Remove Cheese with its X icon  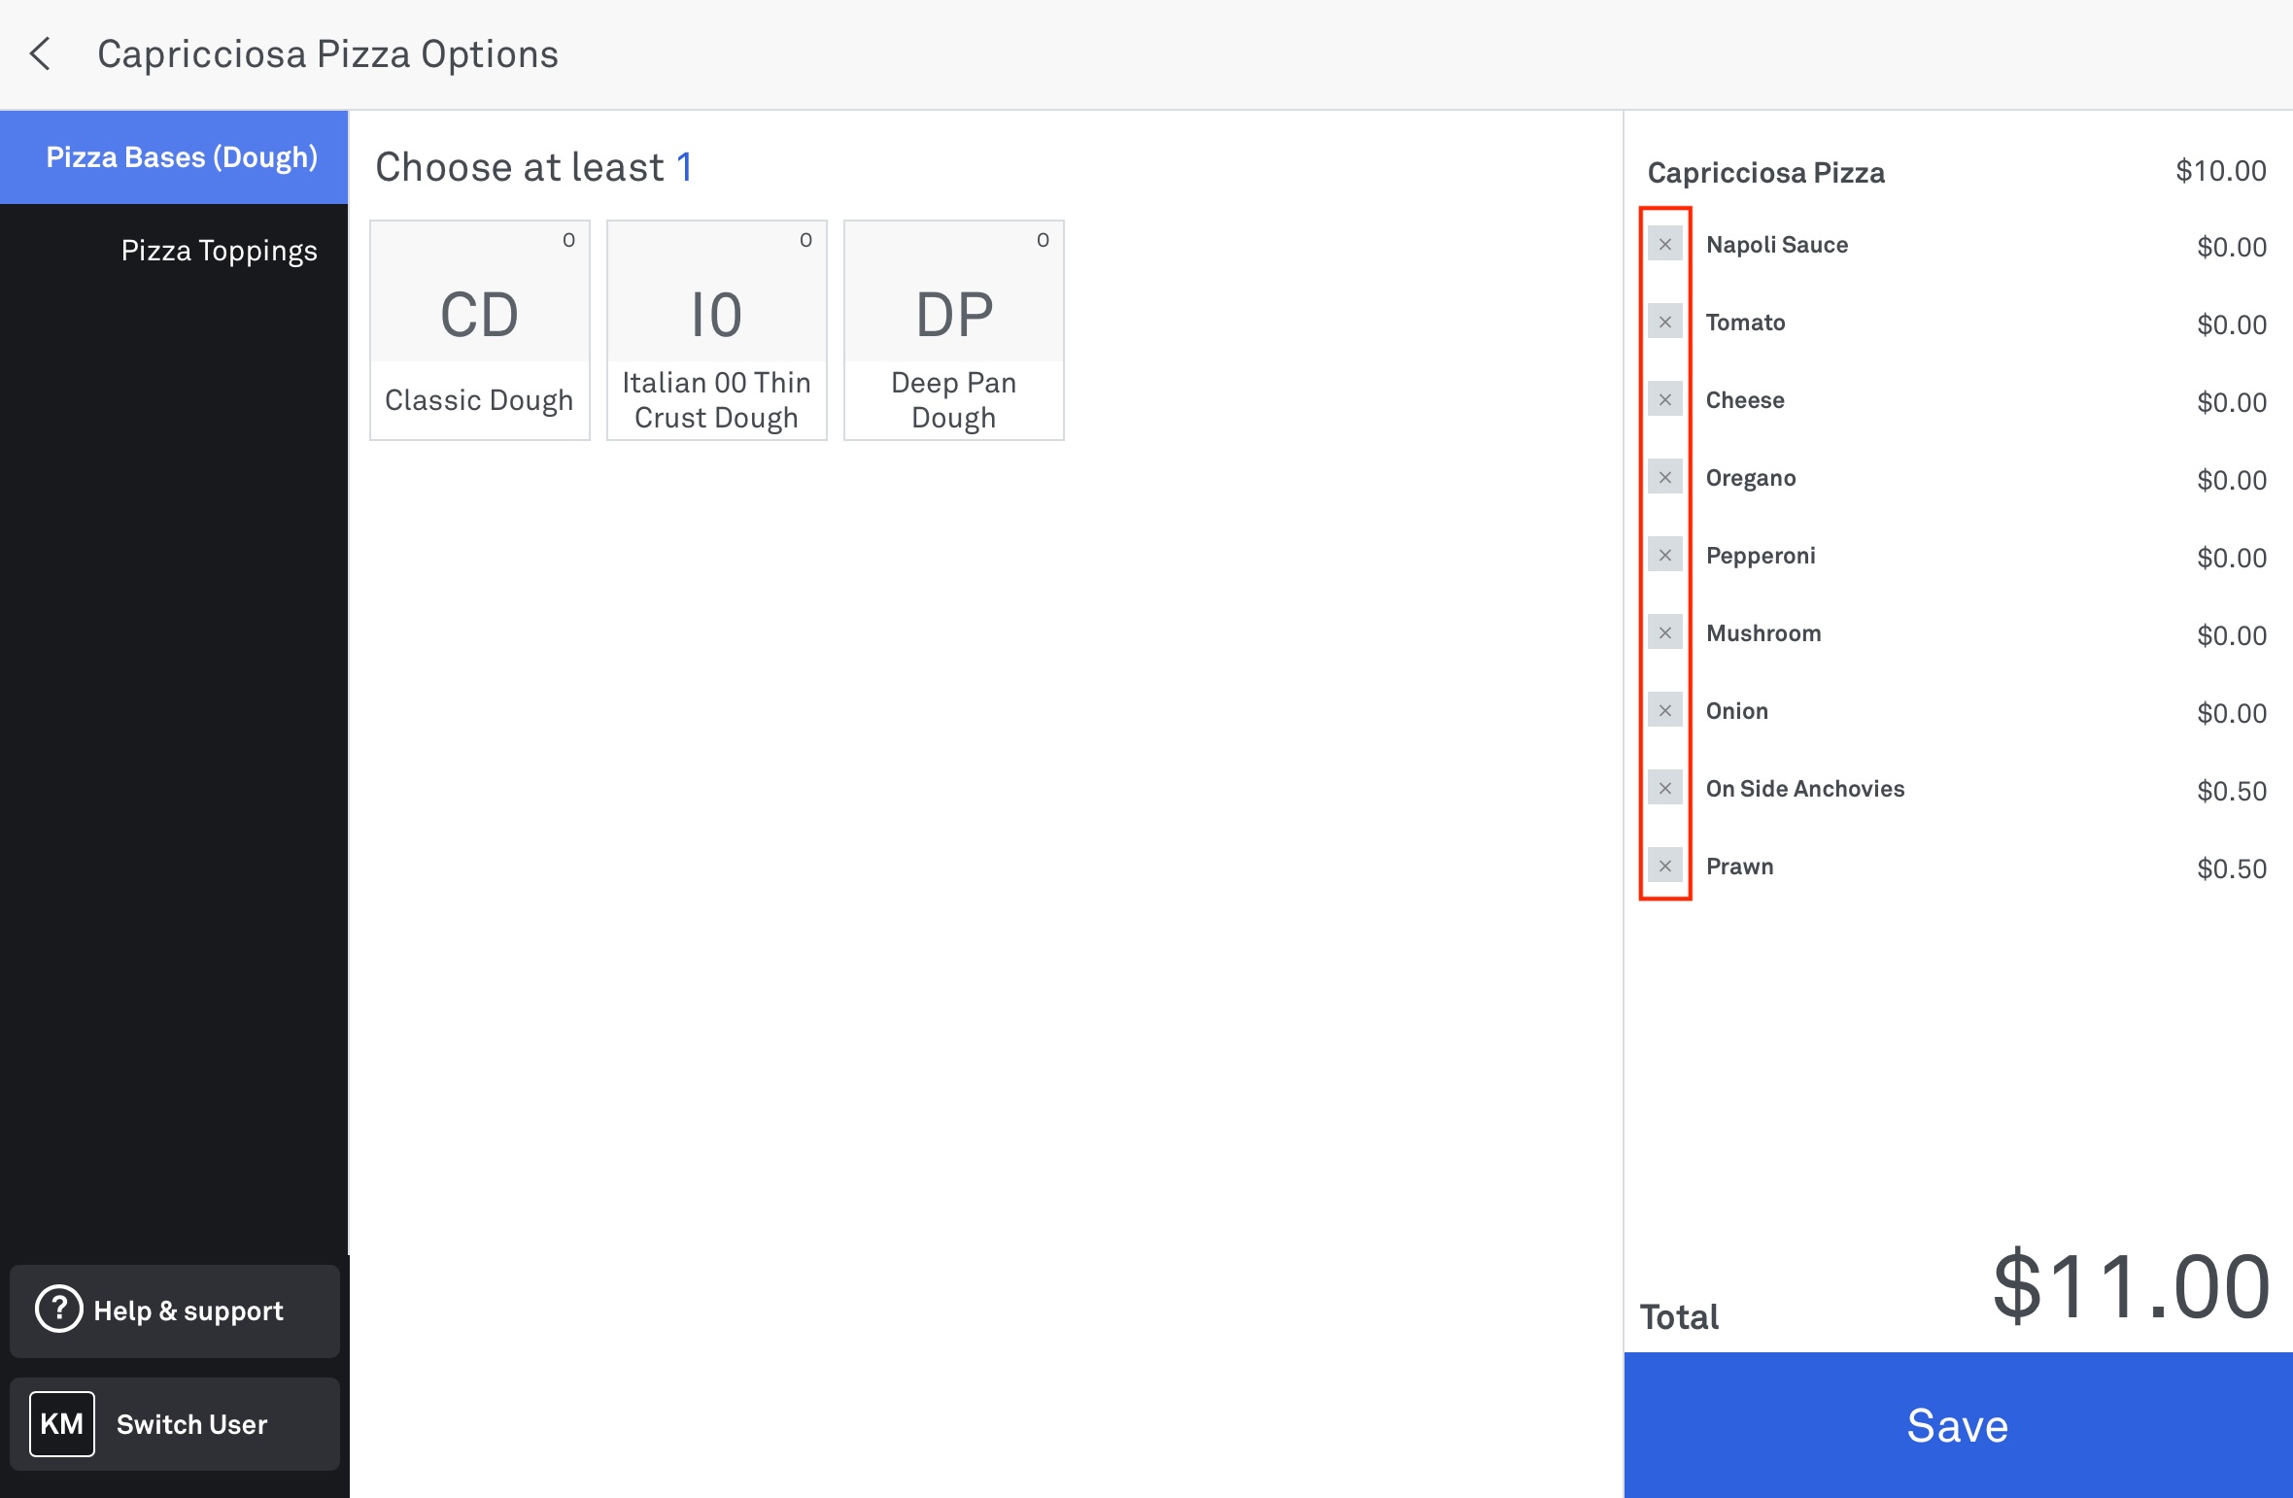[x=1665, y=399]
